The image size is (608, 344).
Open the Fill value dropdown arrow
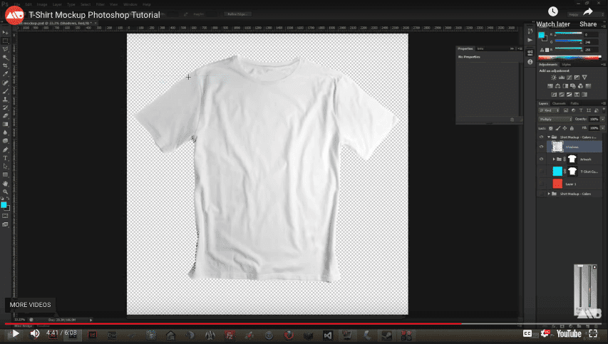coord(602,128)
